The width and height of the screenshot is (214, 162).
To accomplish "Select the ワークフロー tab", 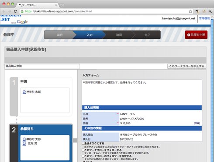I will pyautogui.click(x=38, y=5).
